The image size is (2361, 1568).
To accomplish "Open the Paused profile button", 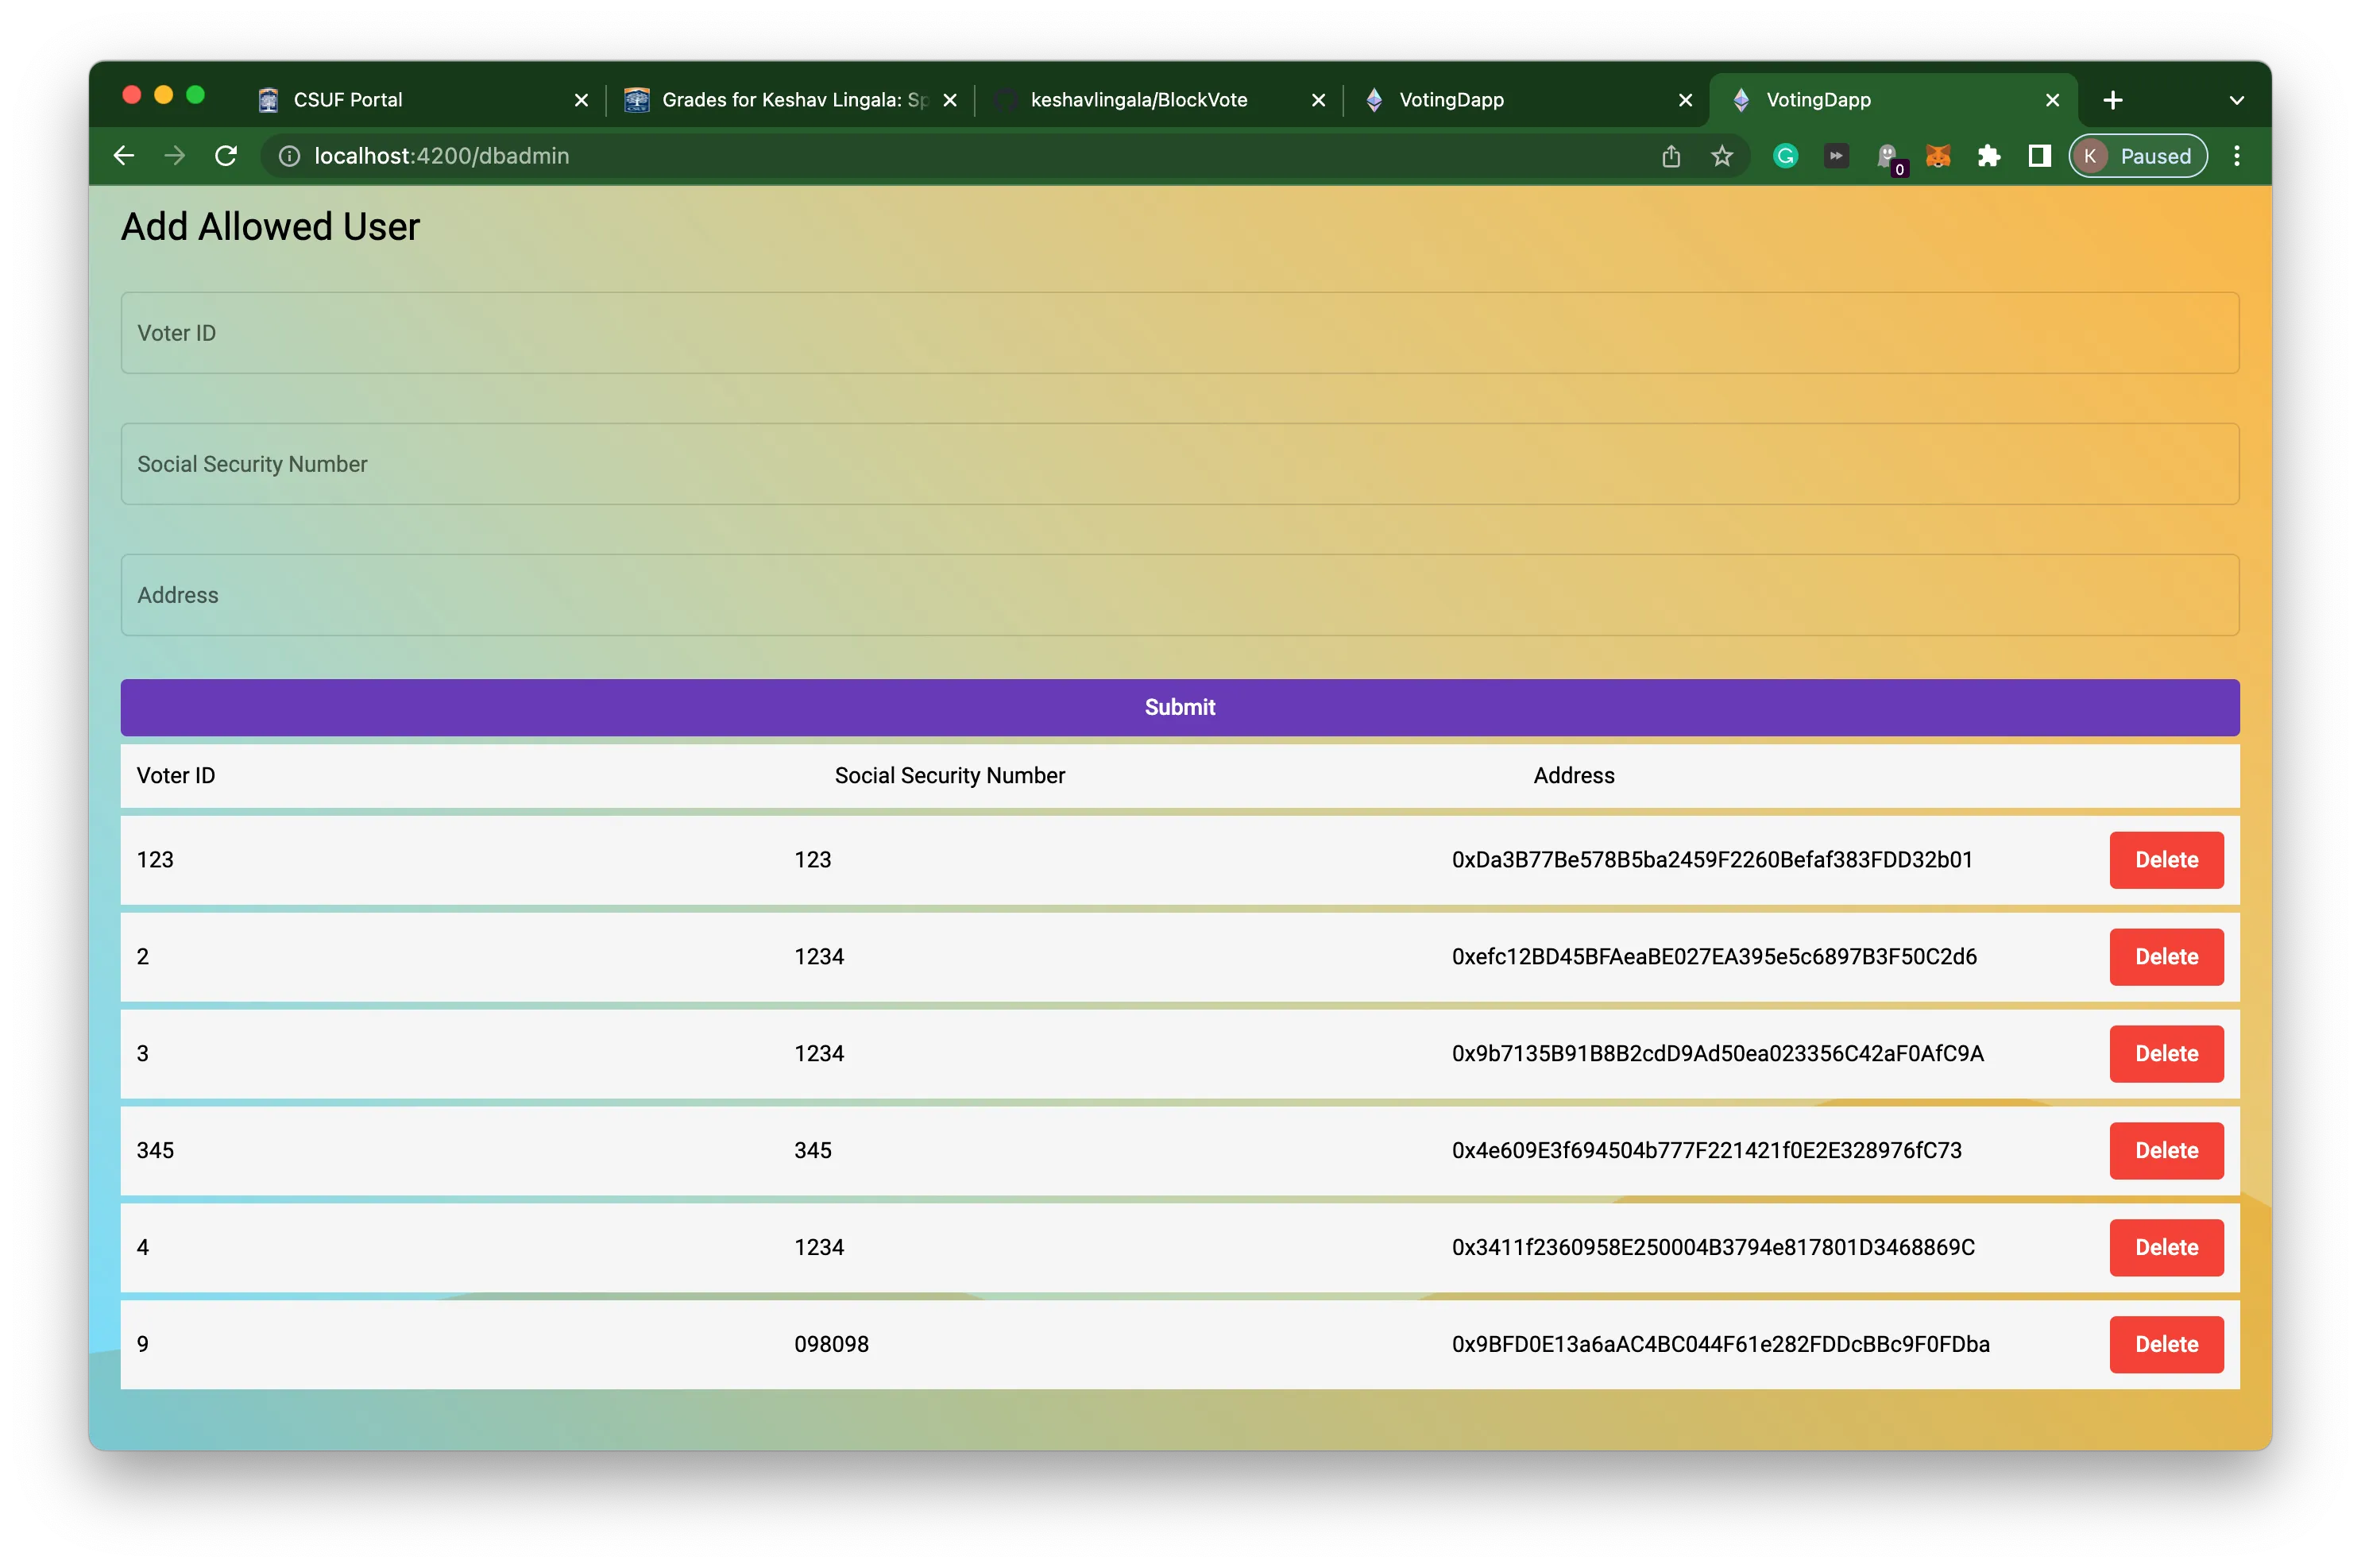I will click(2138, 156).
